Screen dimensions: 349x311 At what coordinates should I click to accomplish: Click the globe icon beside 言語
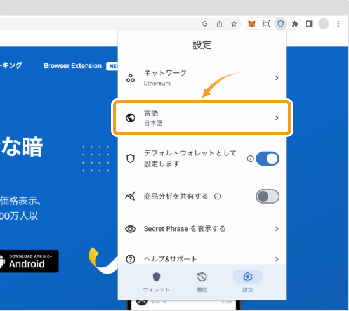click(130, 118)
